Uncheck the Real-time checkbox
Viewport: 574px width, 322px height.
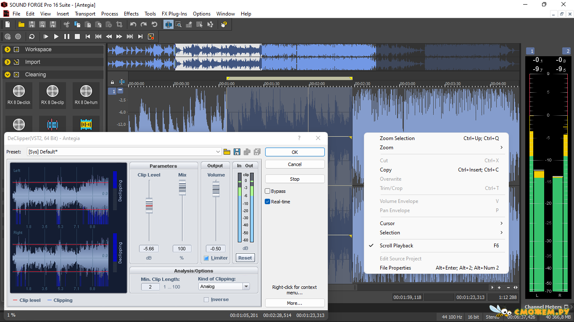pyautogui.click(x=267, y=202)
